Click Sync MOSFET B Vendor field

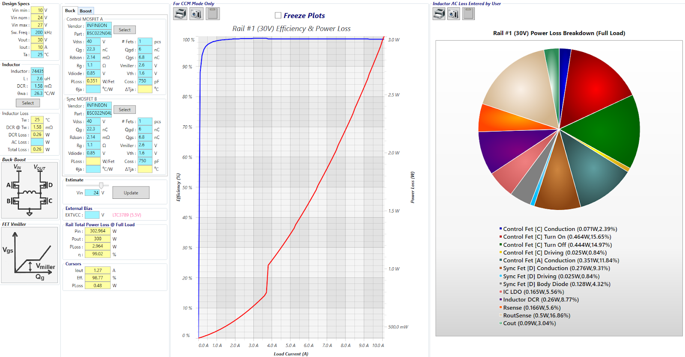98,106
